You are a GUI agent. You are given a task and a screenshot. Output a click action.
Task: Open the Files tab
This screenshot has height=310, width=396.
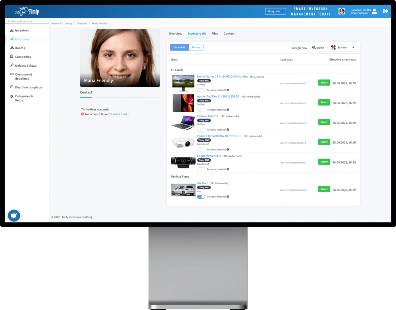pos(215,34)
